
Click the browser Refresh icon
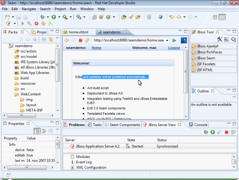(87, 40)
